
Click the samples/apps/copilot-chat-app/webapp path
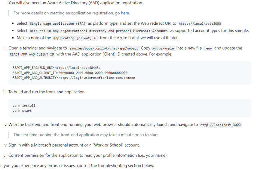pos(104,48)
